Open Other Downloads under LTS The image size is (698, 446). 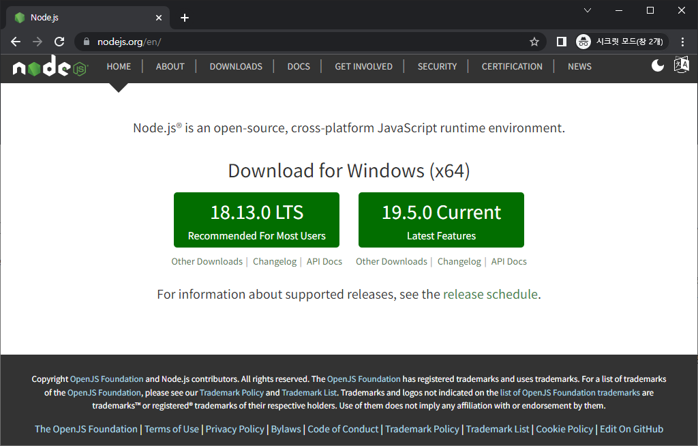point(207,262)
